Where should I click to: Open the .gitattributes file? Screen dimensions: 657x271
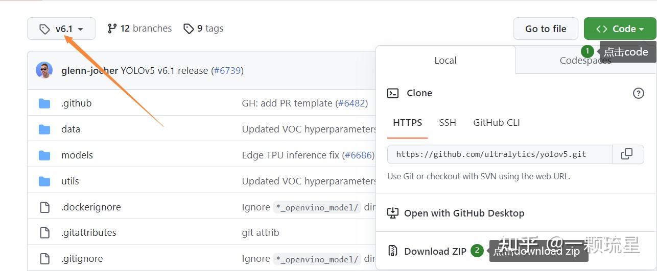pyautogui.click(x=88, y=233)
